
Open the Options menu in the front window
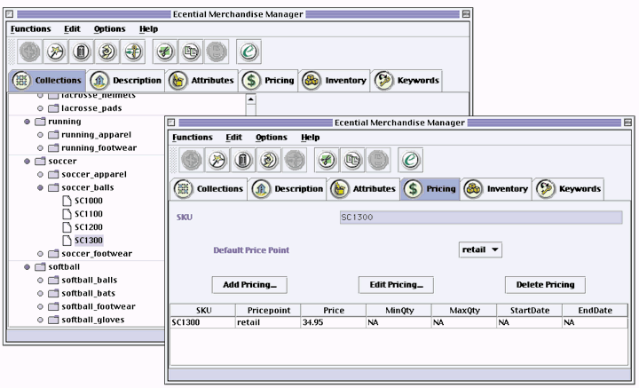point(272,138)
